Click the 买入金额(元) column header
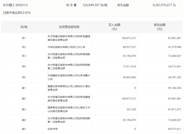This screenshot has width=184, height=134. [x=114, y=27]
